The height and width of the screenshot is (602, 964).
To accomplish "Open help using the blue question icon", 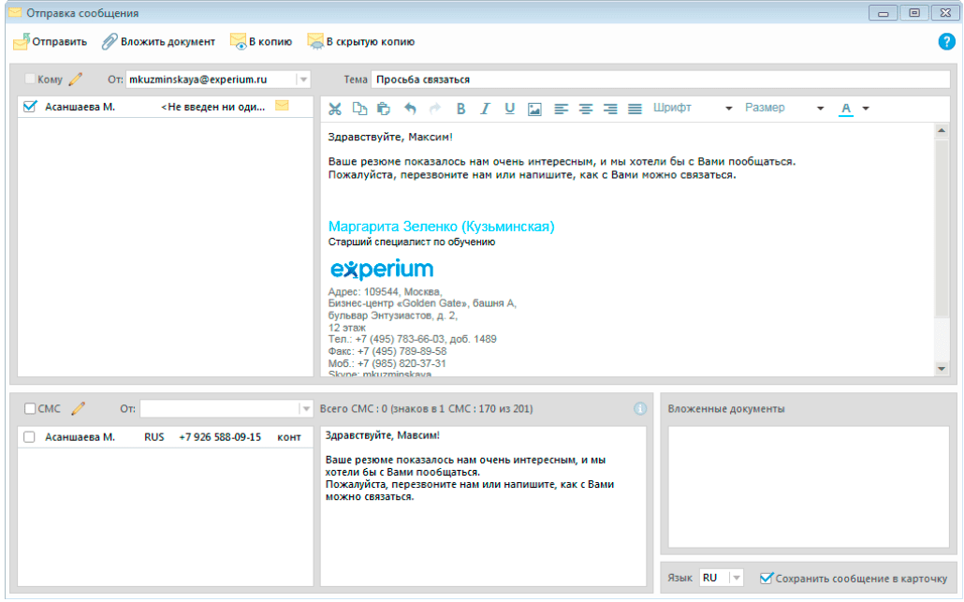I will coord(946,42).
